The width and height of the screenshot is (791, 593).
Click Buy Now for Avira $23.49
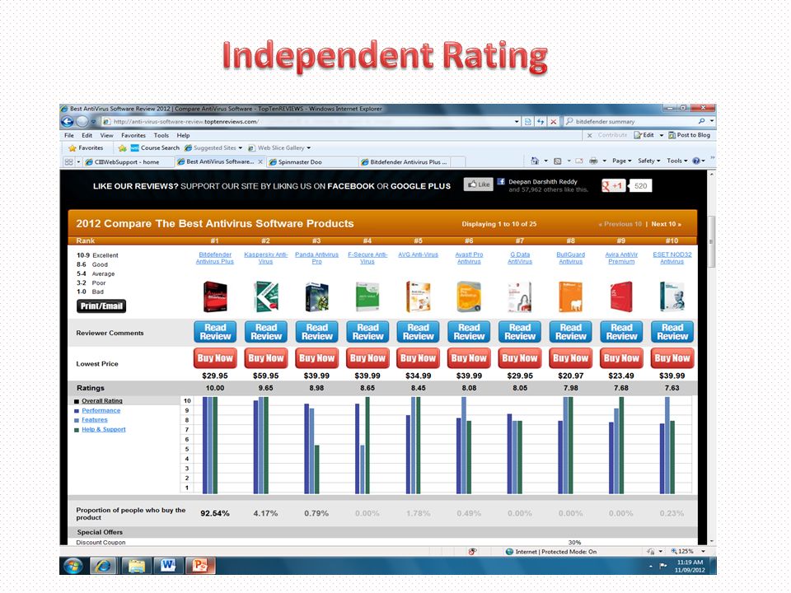[621, 358]
